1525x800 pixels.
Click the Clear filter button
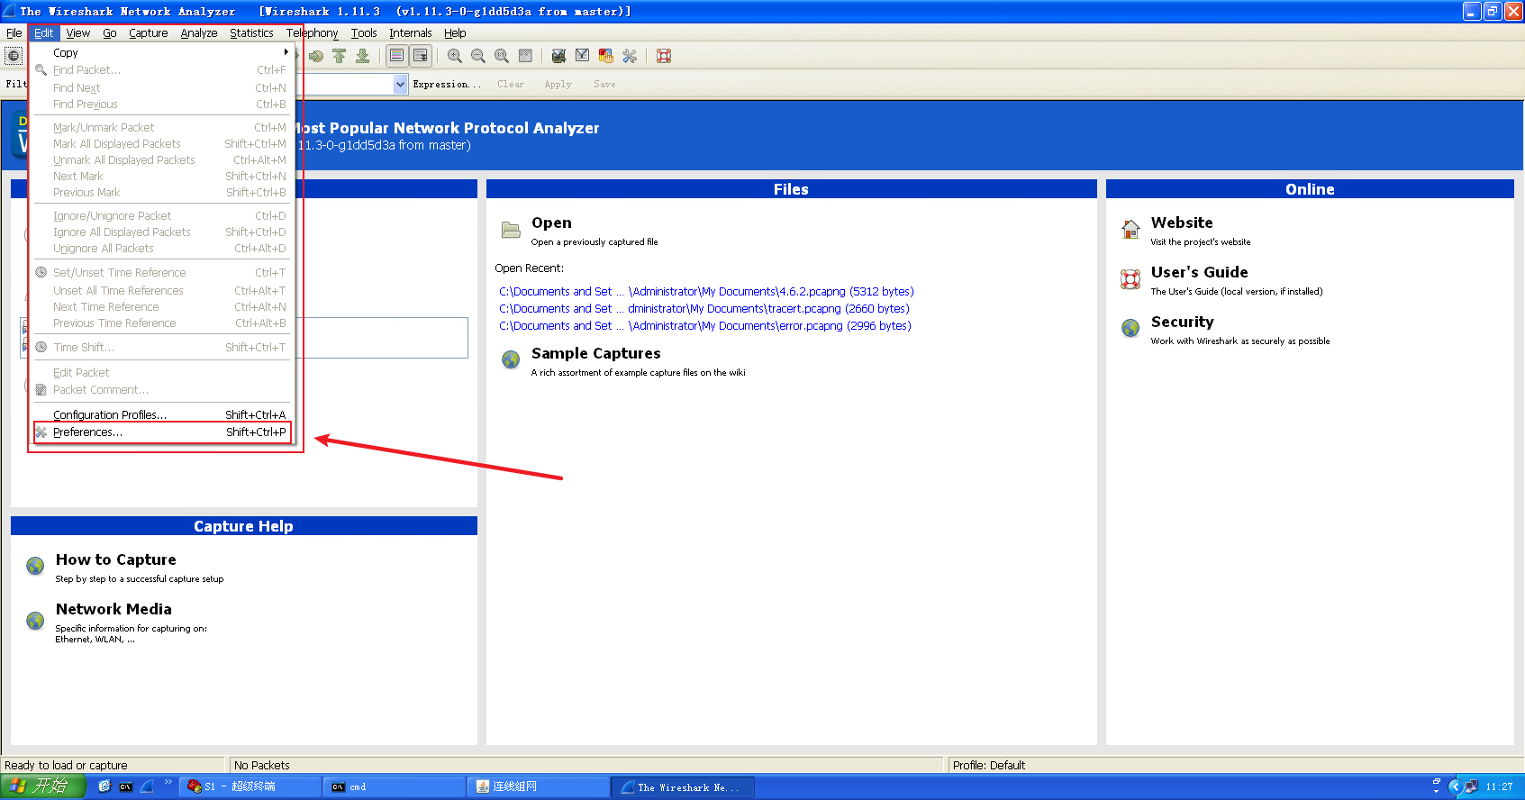click(511, 84)
